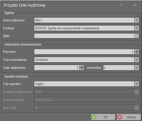142x121 pixels.
Task: Open the Linia wyjściowa dropdown arrow
Action: pos(137,20)
